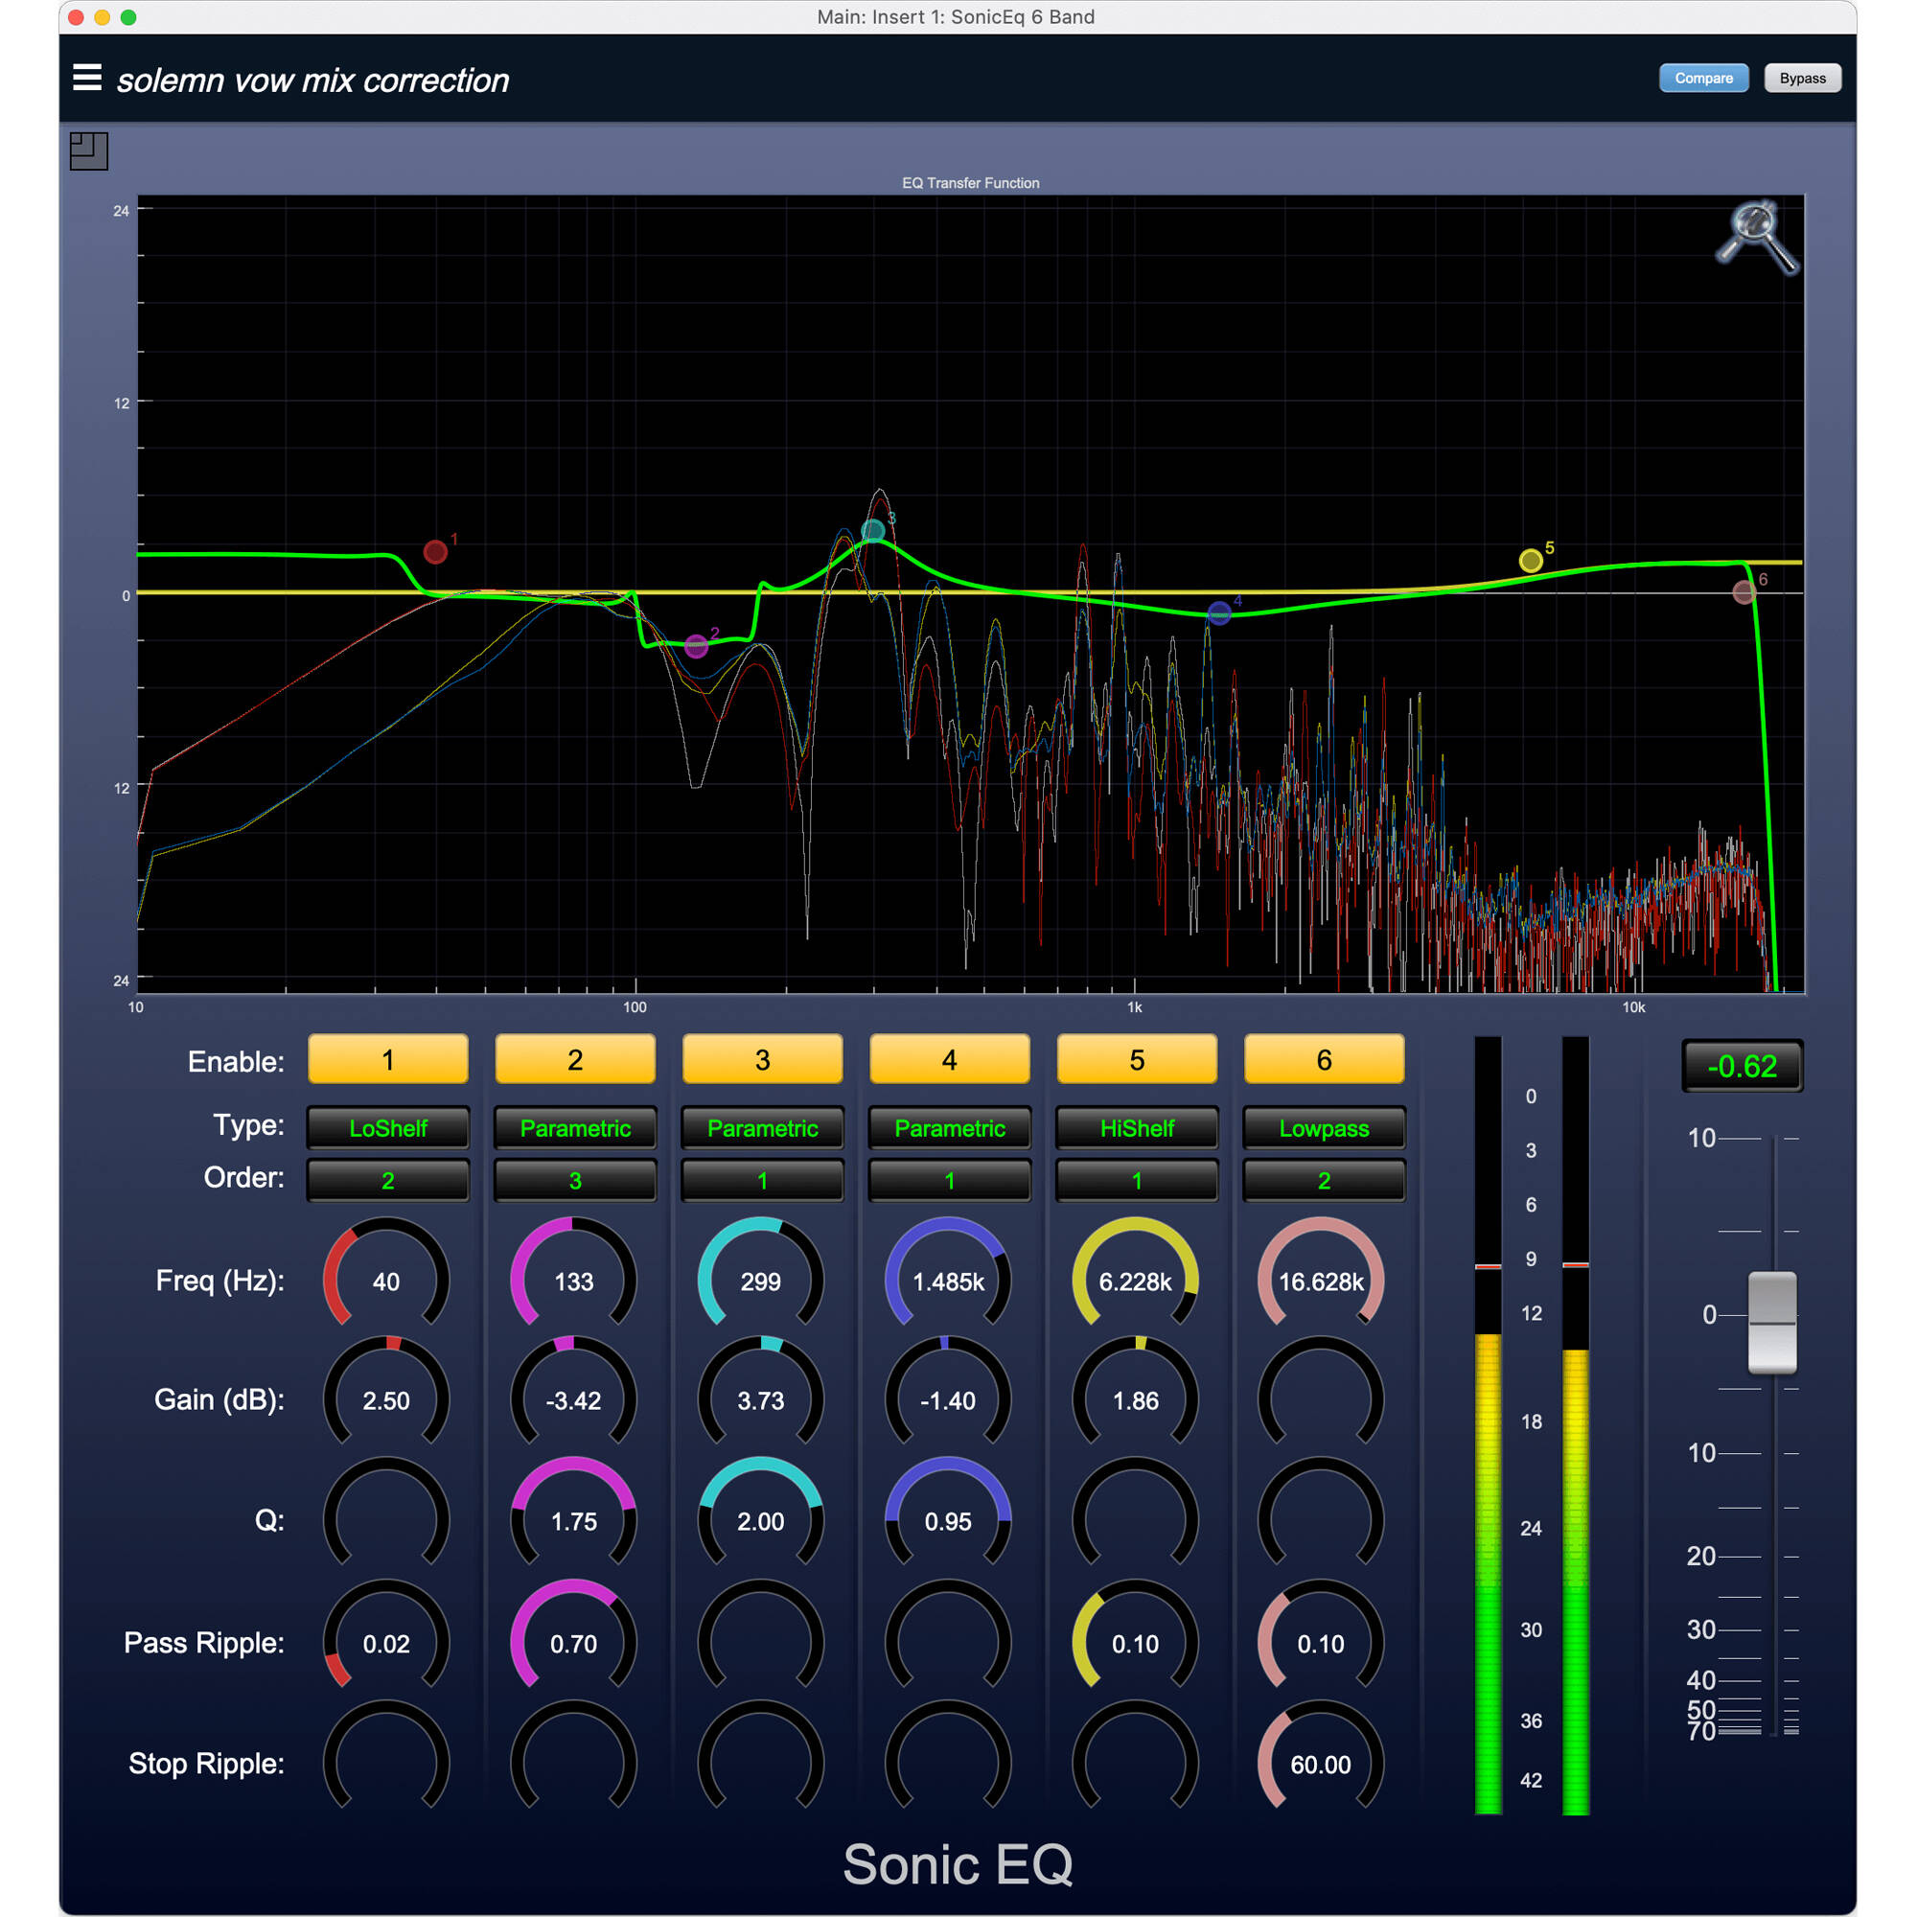Toggle the layout view icon above graph
The height and width of the screenshot is (1917, 1917).
pos(88,150)
